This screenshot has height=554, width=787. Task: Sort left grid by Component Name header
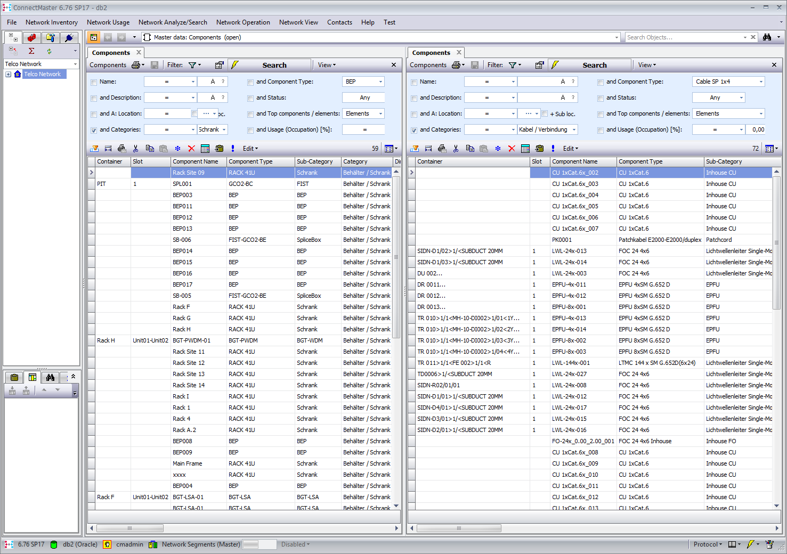point(199,161)
